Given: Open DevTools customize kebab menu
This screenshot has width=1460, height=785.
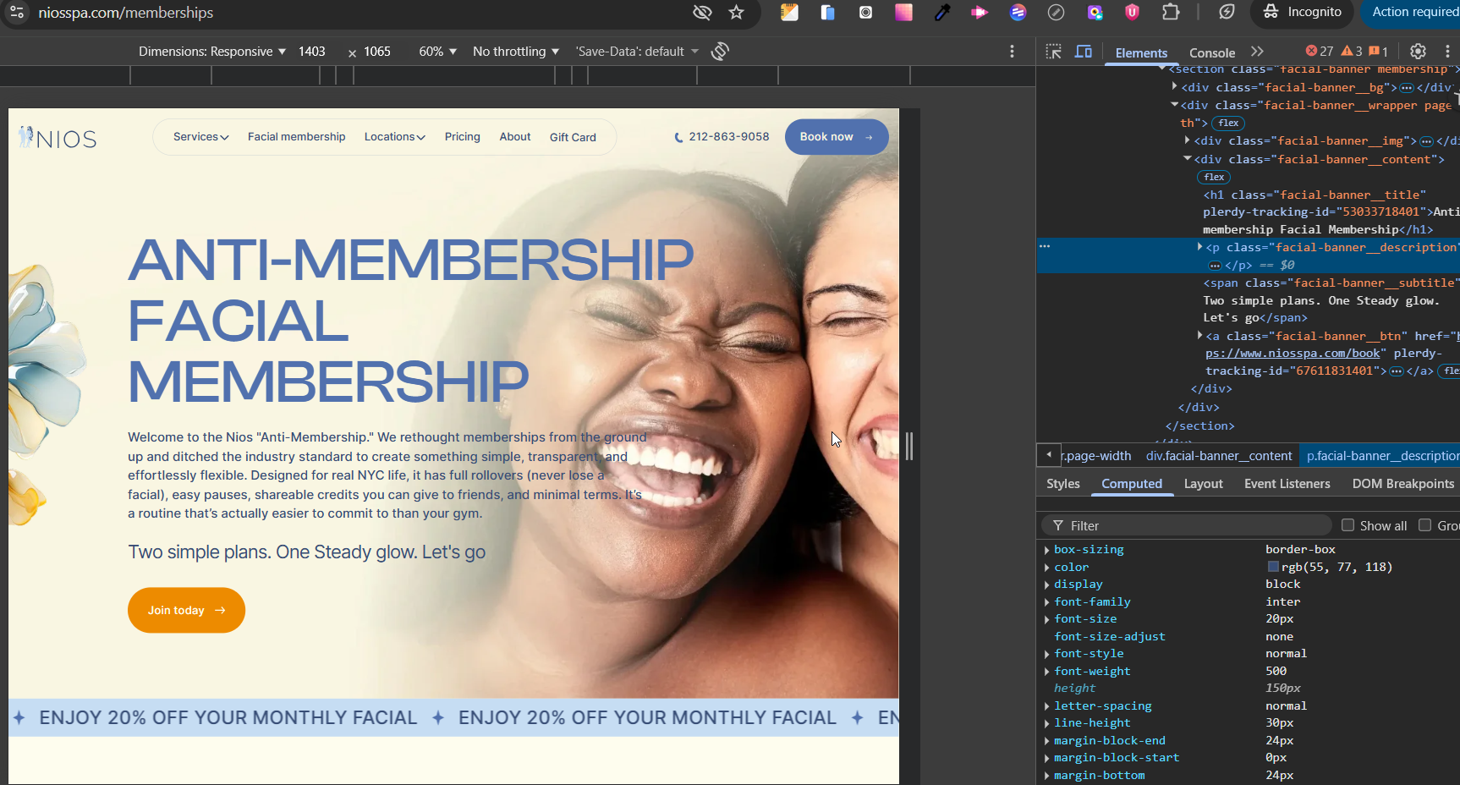Looking at the screenshot, I should [1447, 52].
